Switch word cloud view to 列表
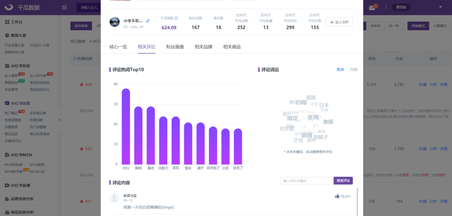This screenshot has width=452, height=216. [x=354, y=70]
